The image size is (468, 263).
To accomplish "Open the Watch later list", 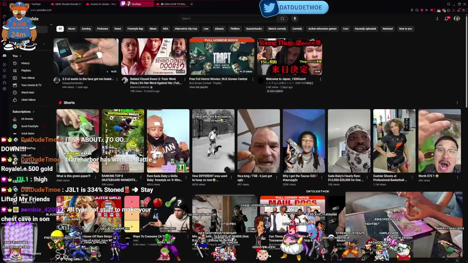I will pos(27,92).
